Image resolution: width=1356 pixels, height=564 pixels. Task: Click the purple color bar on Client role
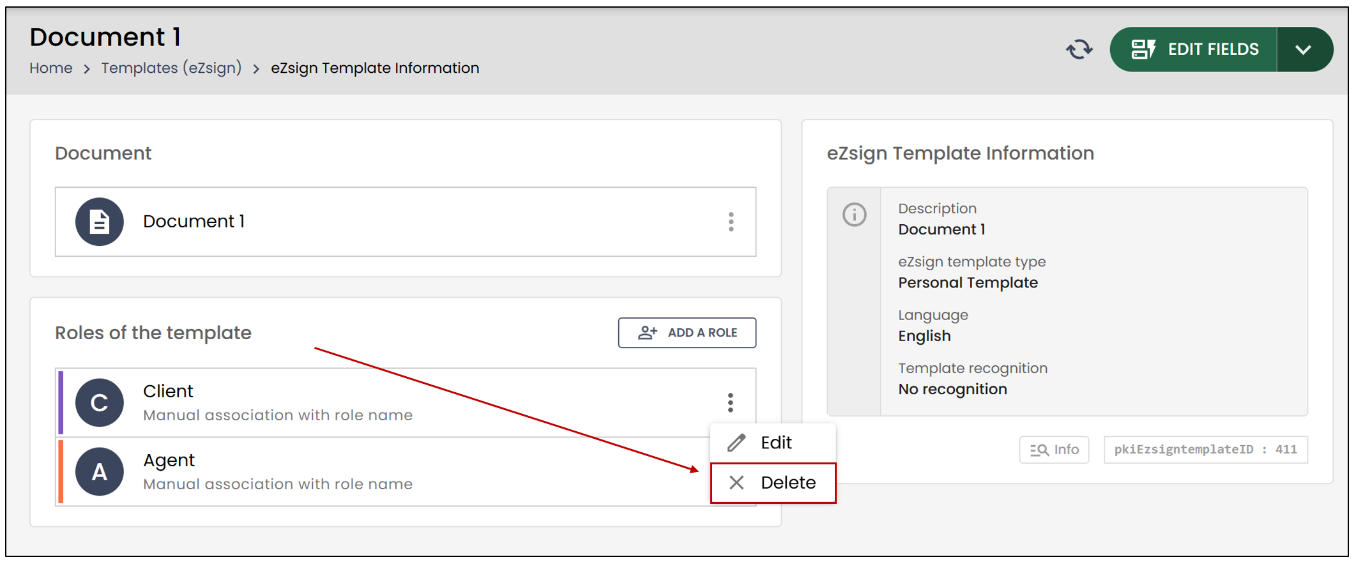pos(61,402)
